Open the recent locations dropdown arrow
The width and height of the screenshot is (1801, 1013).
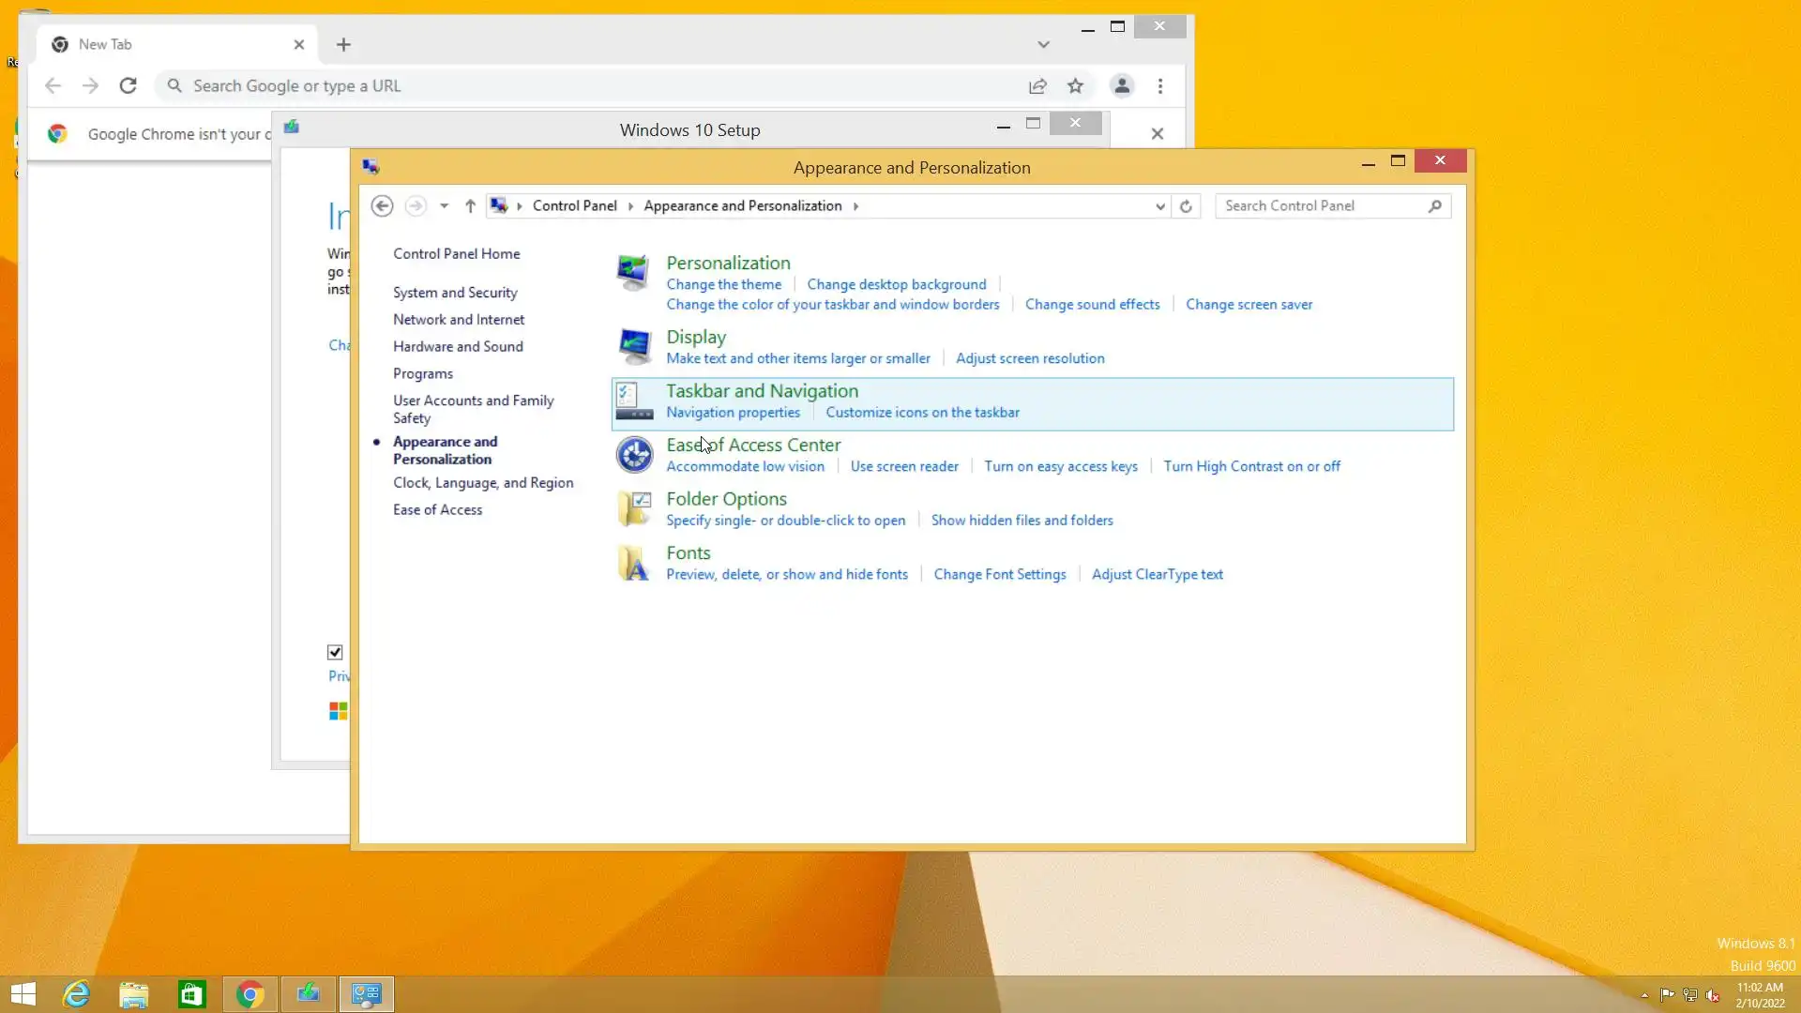click(x=444, y=206)
